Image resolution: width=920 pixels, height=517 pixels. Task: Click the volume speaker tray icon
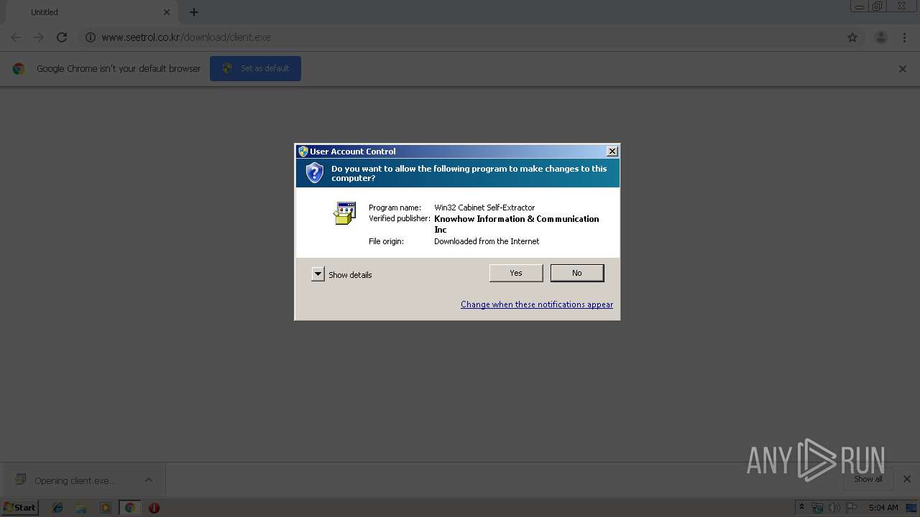click(834, 508)
